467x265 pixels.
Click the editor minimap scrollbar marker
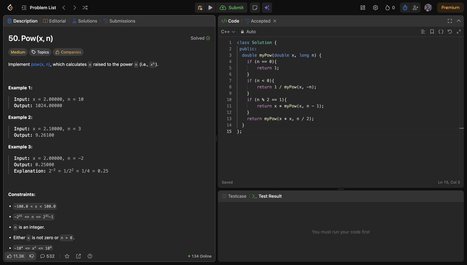point(462,128)
